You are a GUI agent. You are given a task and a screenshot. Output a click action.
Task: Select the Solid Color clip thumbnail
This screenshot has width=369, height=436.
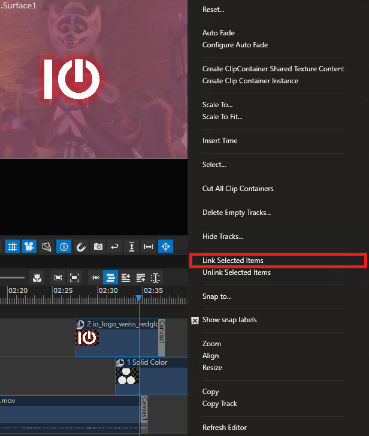coord(127,376)
